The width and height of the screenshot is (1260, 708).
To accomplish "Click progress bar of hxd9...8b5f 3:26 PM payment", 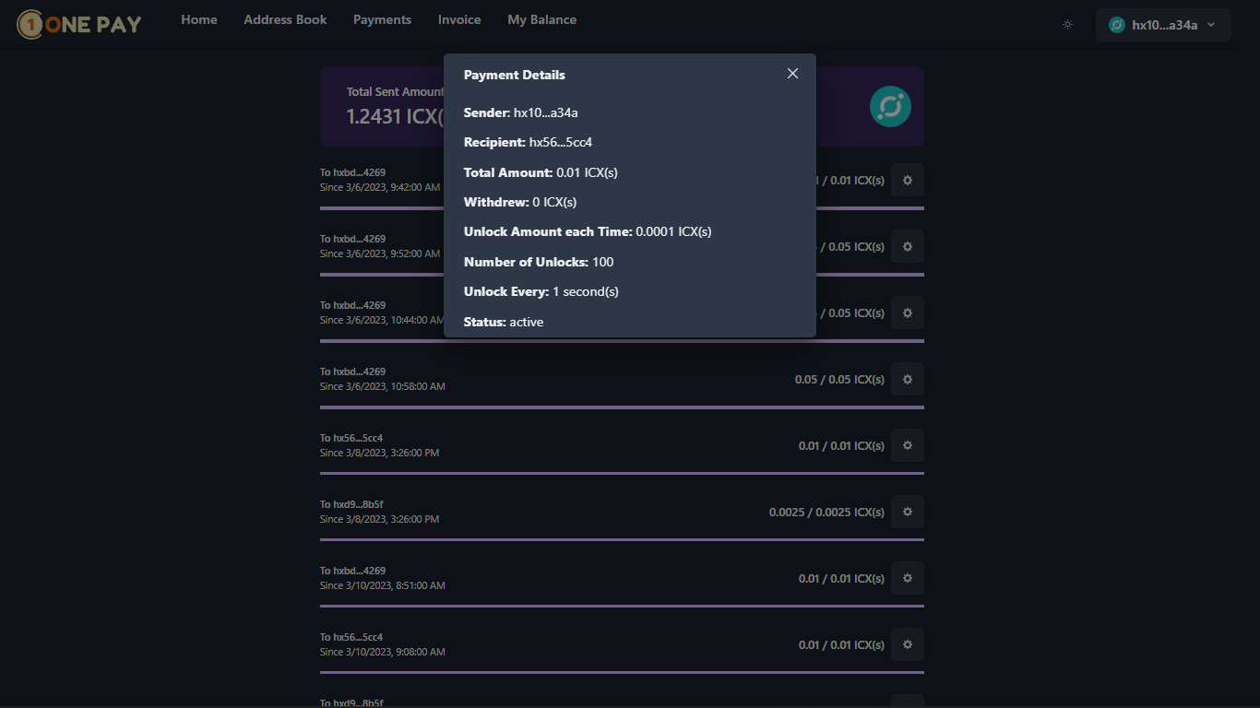I will [622, 540].
